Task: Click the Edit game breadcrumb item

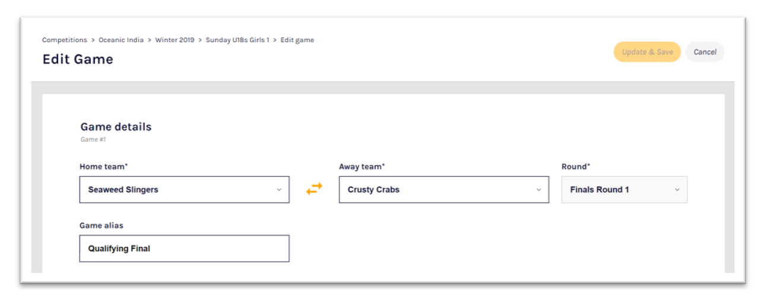Action: coord(297,40)
